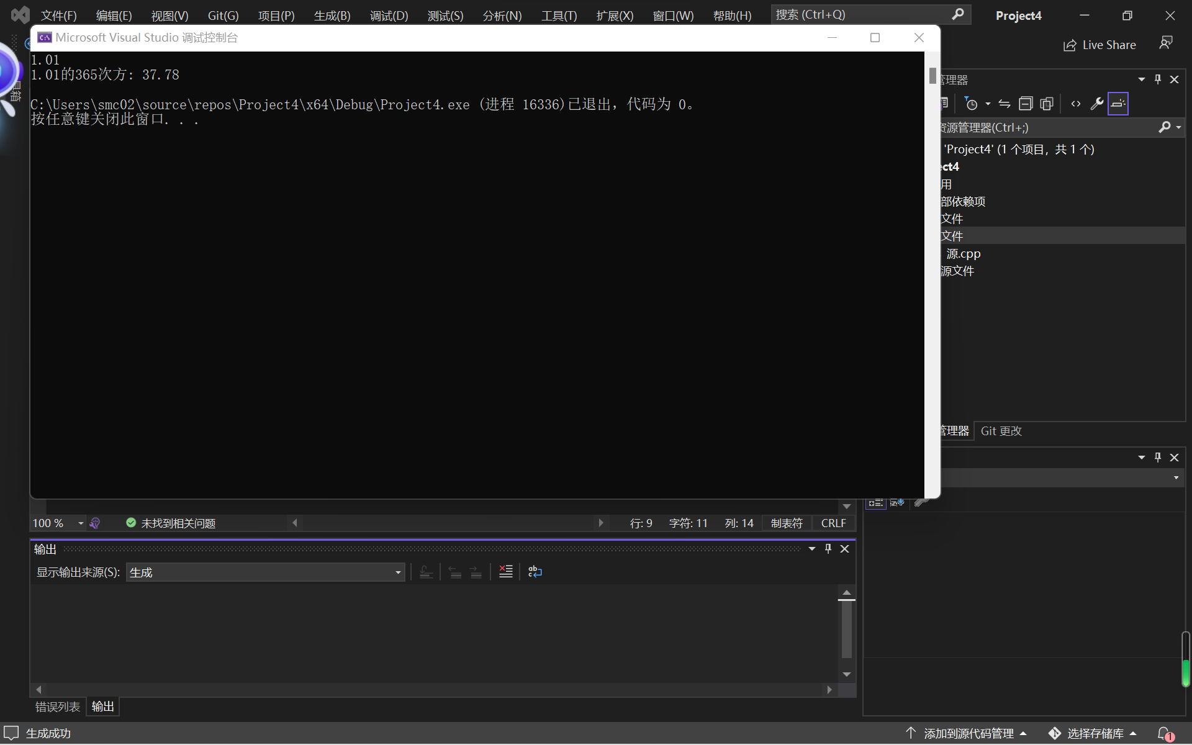Select 源.cpp file in Solution Explorer
This screenshot has height=745, width=1192.
click(x=963, y=253)
